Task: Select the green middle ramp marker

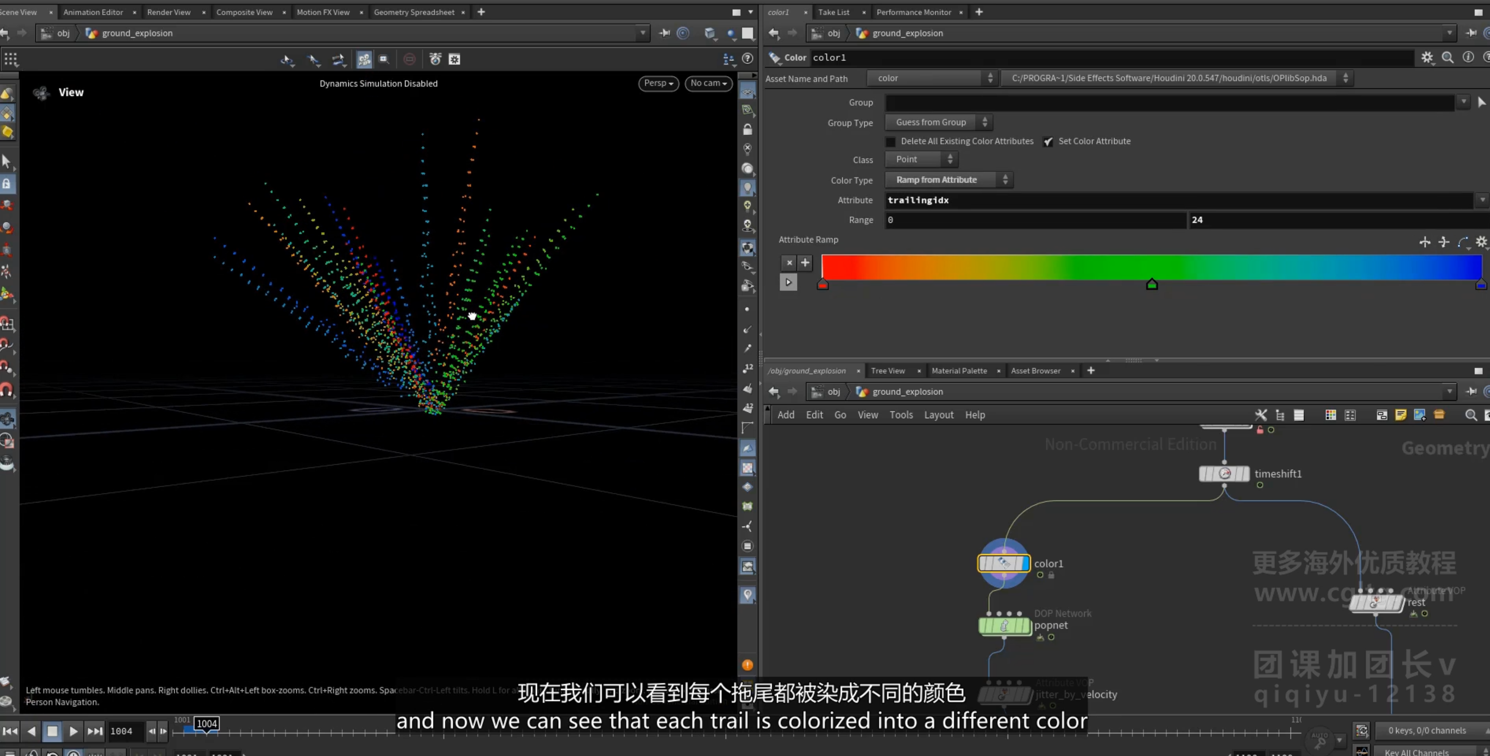Action: point(1152,284)
